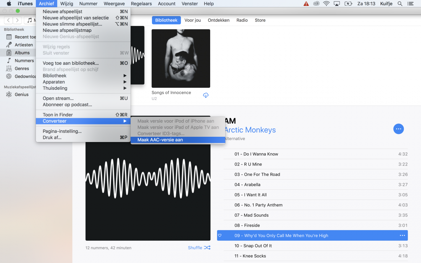The image size is (421, 263).
Task: Toggle love heart on track 09
Action: [x=220, y=236]
